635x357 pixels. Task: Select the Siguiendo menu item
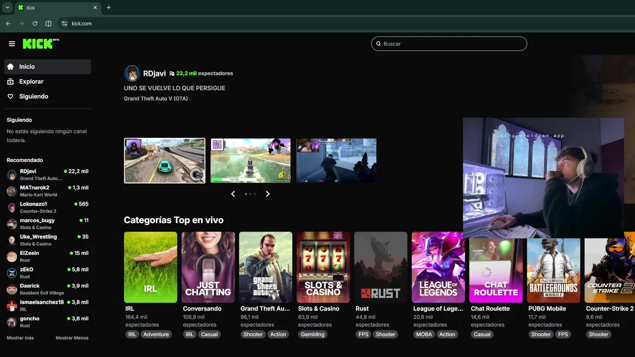[x=48, y=96]
